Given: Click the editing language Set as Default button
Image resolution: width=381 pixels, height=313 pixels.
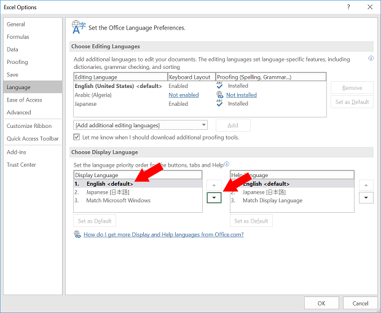Looking at the screenshot, I should 352,102.
